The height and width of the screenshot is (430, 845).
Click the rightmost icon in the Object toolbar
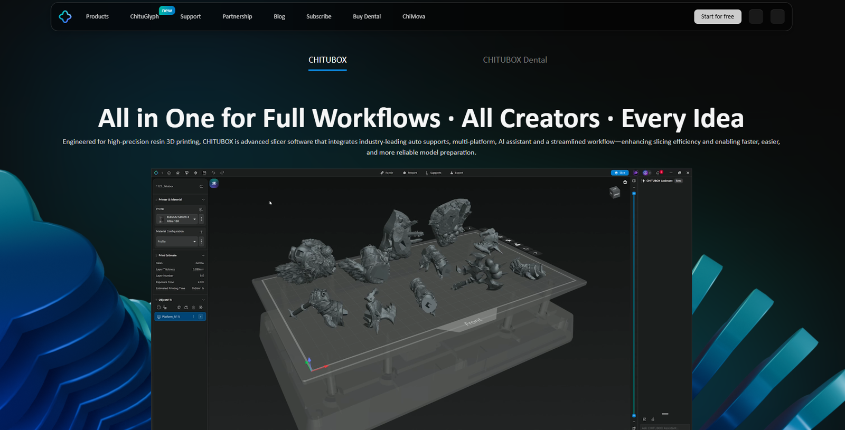point(201,307)
